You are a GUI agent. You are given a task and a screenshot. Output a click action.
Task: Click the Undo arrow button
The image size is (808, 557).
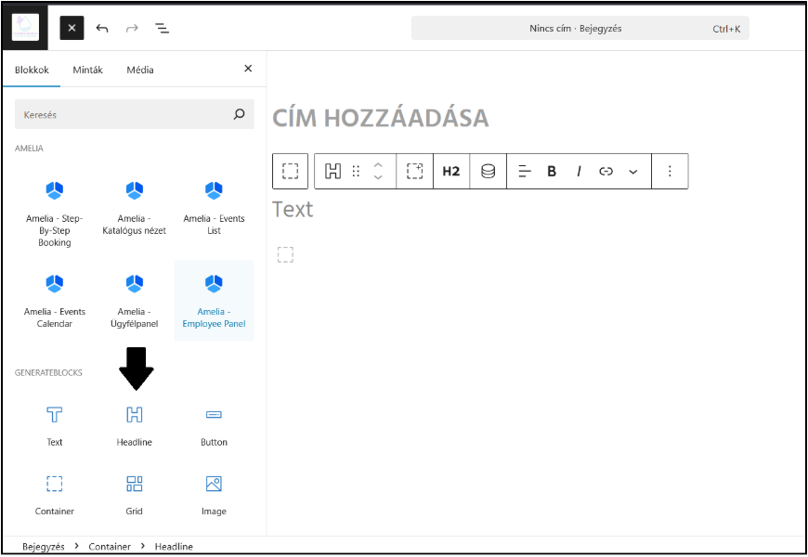click(x=102, y=28)
